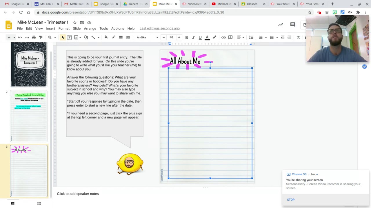371x208 pixels.
Task: Click the zoom magnifier tool
Action: (x=50, y=37)
